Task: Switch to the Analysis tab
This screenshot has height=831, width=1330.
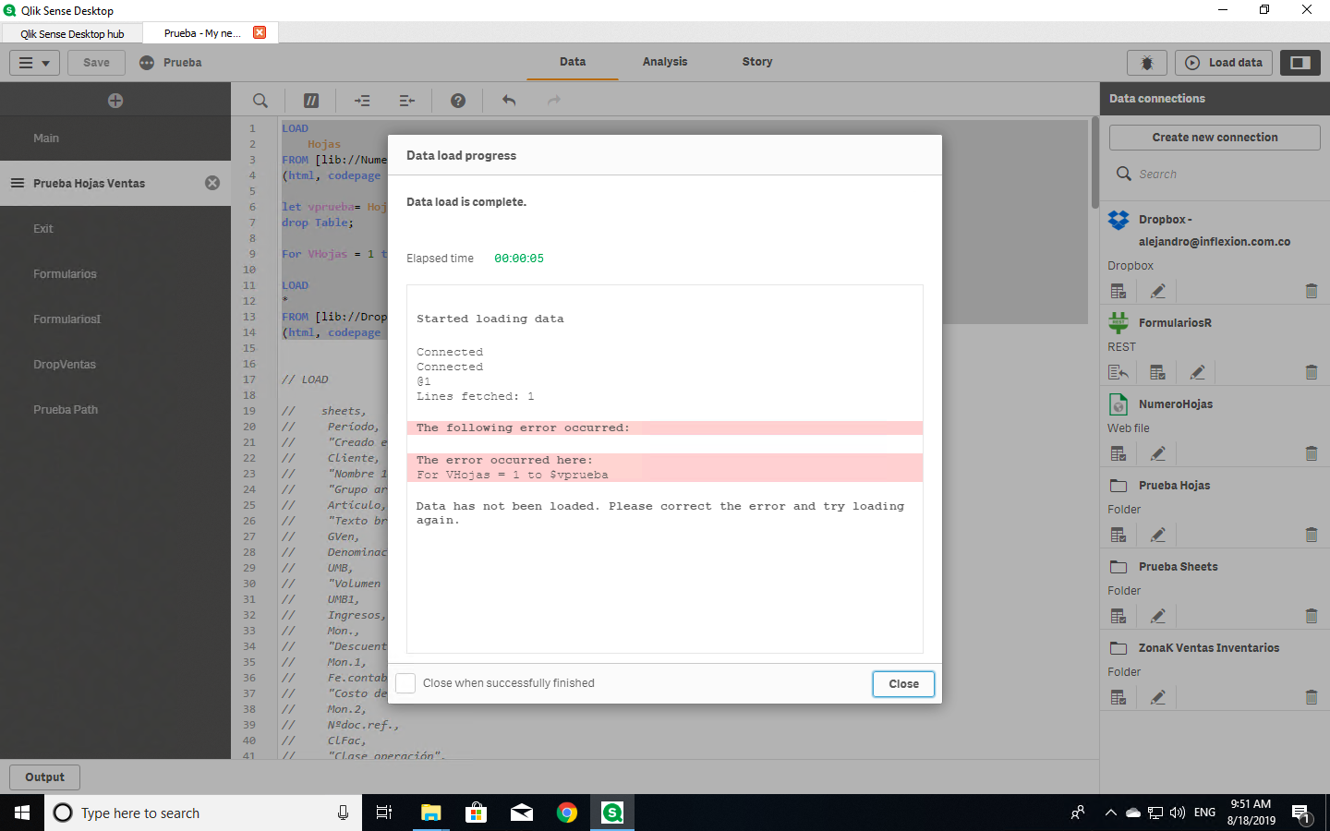Action: coord(665,62)
